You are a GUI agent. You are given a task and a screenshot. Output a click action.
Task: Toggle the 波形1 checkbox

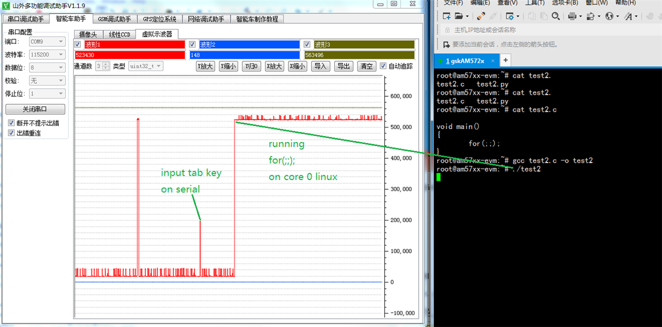click(x=78, y=44)
